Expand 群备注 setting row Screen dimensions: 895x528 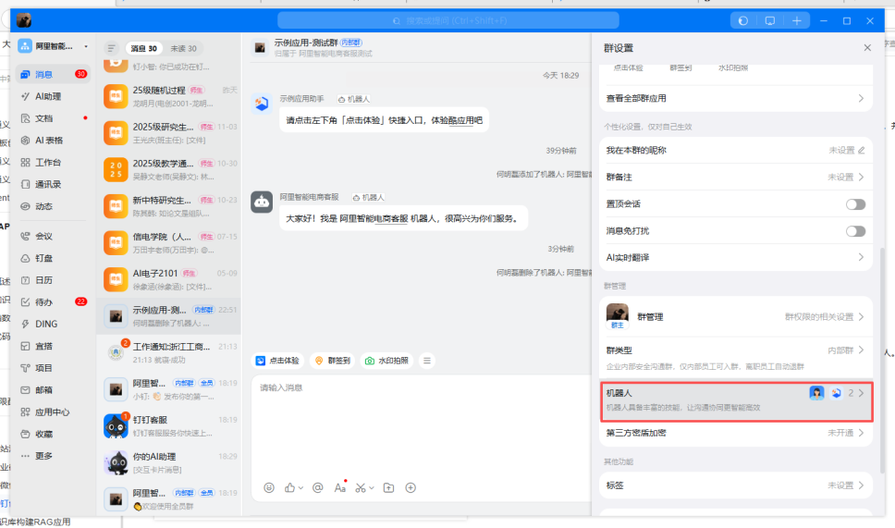point(736,177)
